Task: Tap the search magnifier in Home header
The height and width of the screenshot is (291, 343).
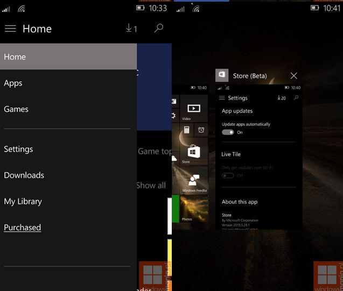Action: point(158,29)
